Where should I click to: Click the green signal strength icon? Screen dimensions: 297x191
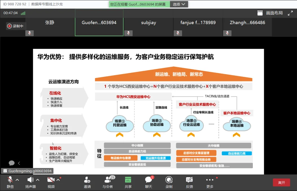tap(23, 13)
